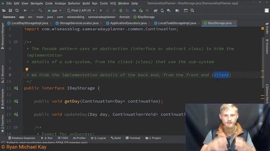Click the getDay method name in code
Viewport: 270px width, 151px height.
pos(72,101)
